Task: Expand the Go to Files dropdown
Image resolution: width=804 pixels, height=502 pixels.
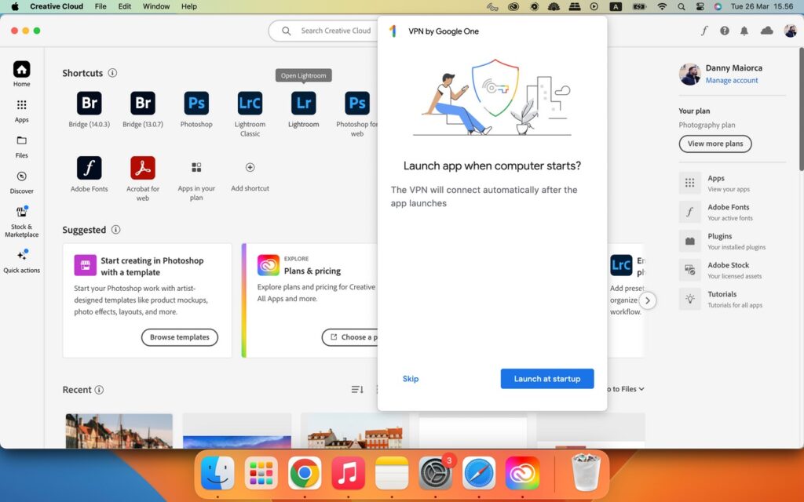Action: tap(624, 389)
